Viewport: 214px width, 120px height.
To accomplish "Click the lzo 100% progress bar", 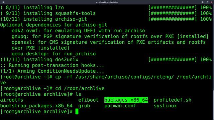I will coord(173,7).
